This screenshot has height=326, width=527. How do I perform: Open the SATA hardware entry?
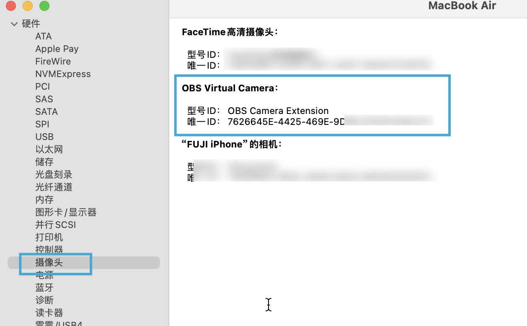[x=46, y=112]
